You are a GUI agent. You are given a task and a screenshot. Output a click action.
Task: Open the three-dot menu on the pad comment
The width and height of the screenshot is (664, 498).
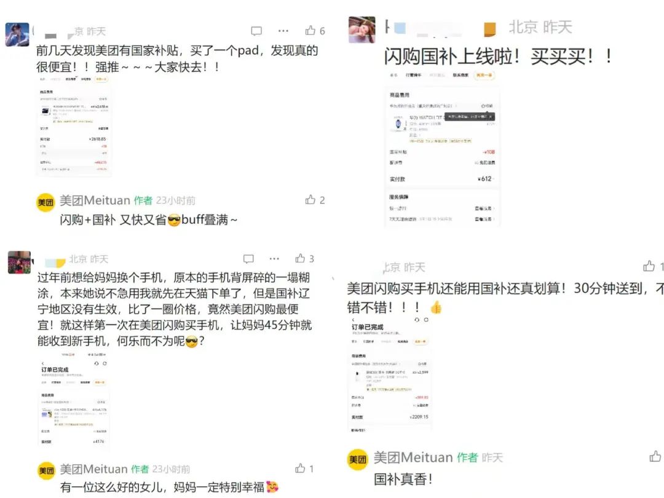283,31
